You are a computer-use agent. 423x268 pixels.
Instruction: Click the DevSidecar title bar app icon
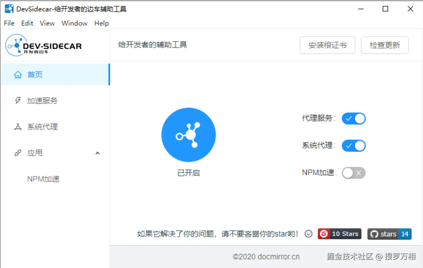(9, 9)
